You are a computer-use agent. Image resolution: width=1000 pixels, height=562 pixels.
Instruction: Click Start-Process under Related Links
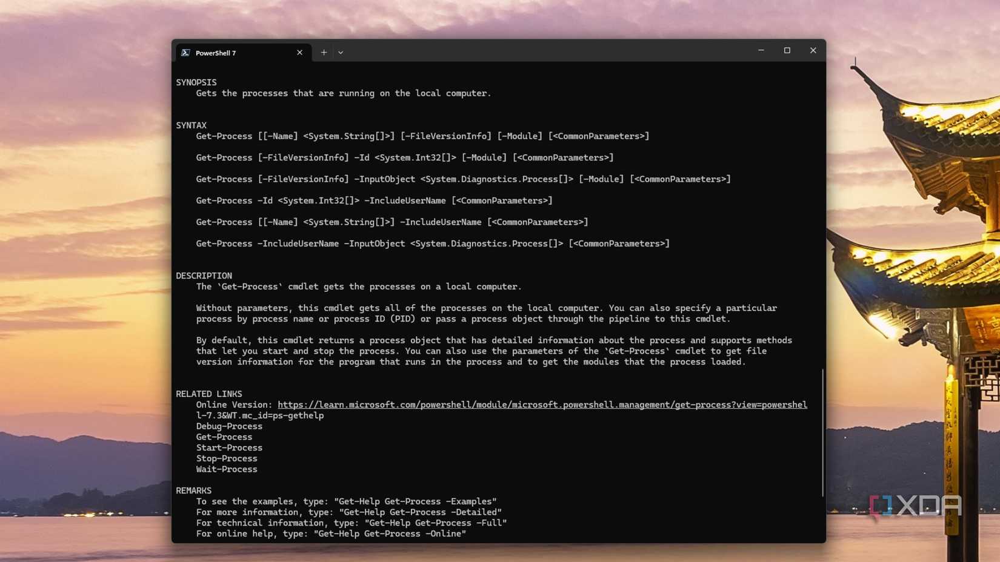[229, 448]
